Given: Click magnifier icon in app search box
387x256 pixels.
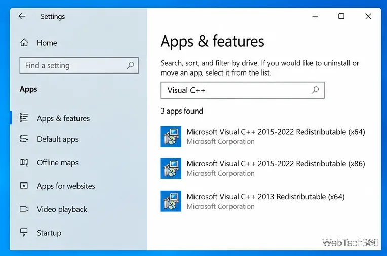Looking at the screenshot, I should (x=315, y=90).
